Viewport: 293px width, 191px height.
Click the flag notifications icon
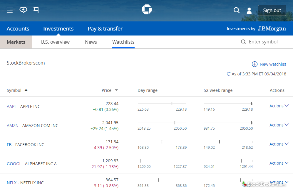(x=36, y=10)
